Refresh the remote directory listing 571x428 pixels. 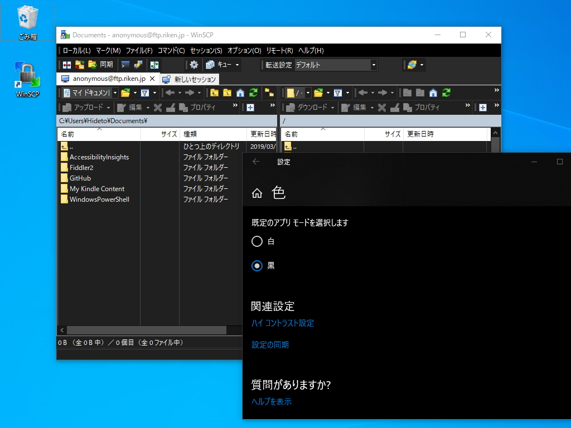pos(447,93)
